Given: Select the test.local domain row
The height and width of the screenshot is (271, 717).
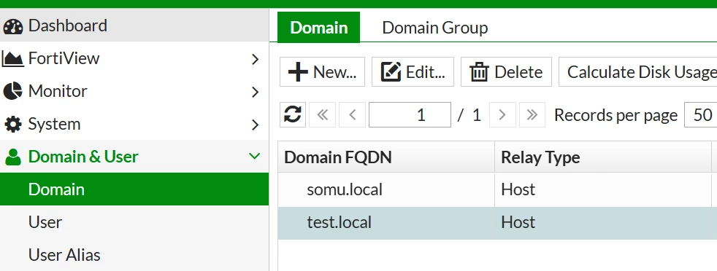Looking at the screenshot, I should (x=497, y=223).
